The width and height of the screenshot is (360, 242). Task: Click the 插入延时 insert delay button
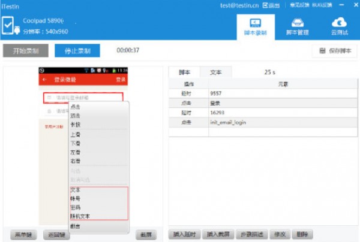coord(185,234)
